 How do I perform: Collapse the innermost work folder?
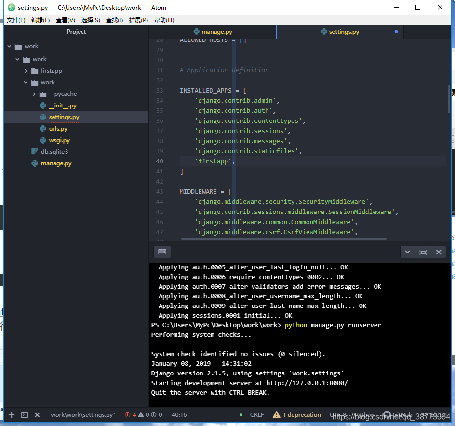point(26,82)
